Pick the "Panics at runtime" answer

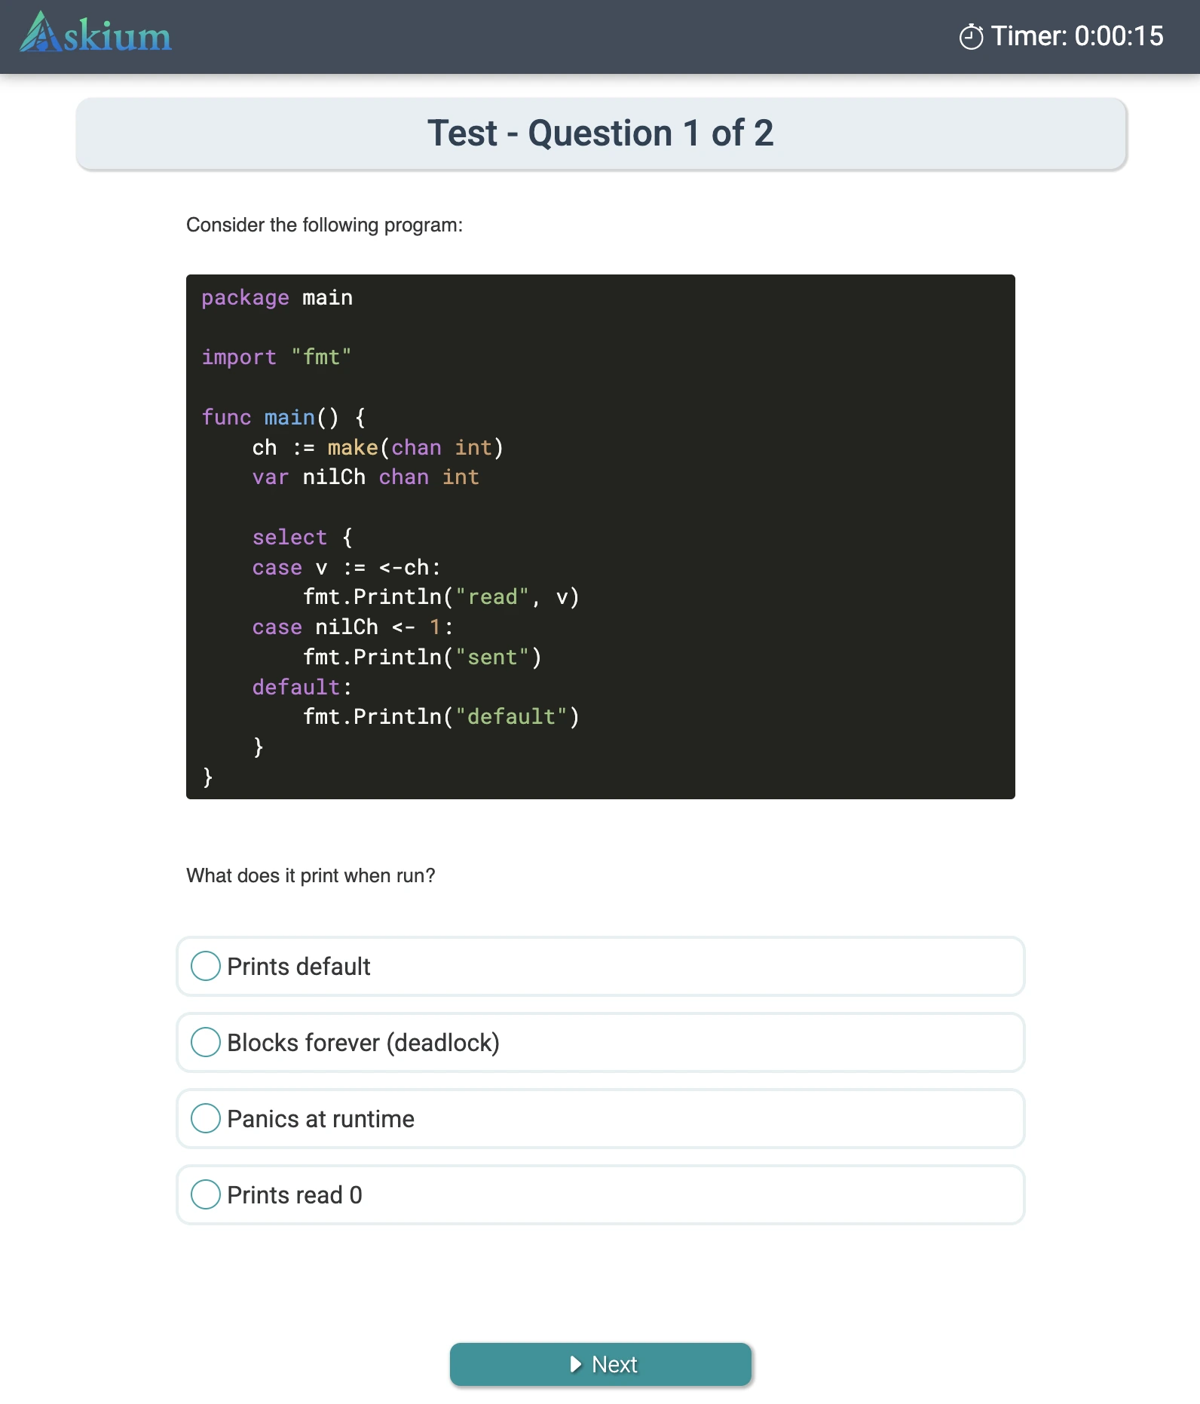pos(206,1118)
